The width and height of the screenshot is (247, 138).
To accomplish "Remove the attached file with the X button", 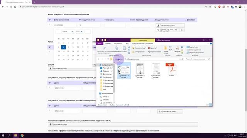I will 182,30.
